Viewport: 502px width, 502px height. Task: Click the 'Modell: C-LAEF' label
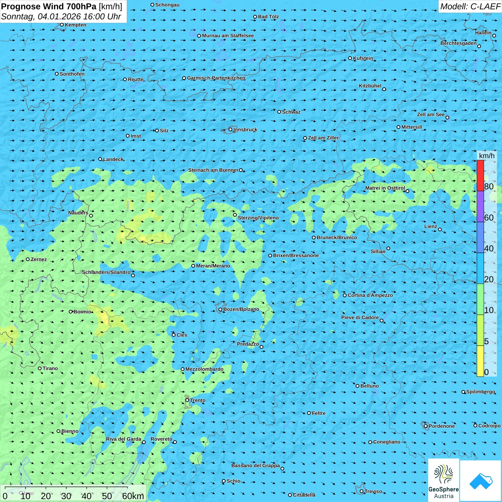click(x=470, y=6)
